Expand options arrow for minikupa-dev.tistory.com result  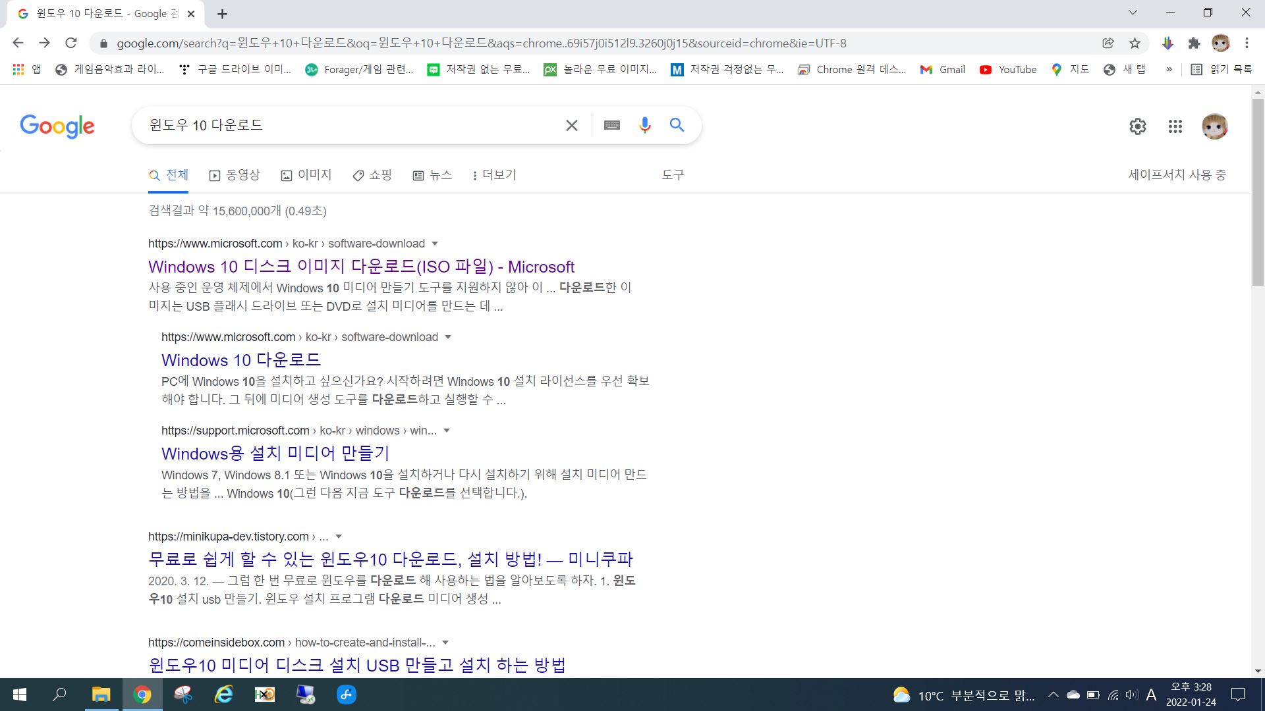click(339, 537)
